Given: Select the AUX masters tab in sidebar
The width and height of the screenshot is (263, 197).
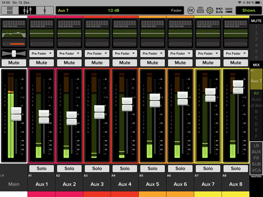Looking at the screenshot, I should tap(256, 152).
